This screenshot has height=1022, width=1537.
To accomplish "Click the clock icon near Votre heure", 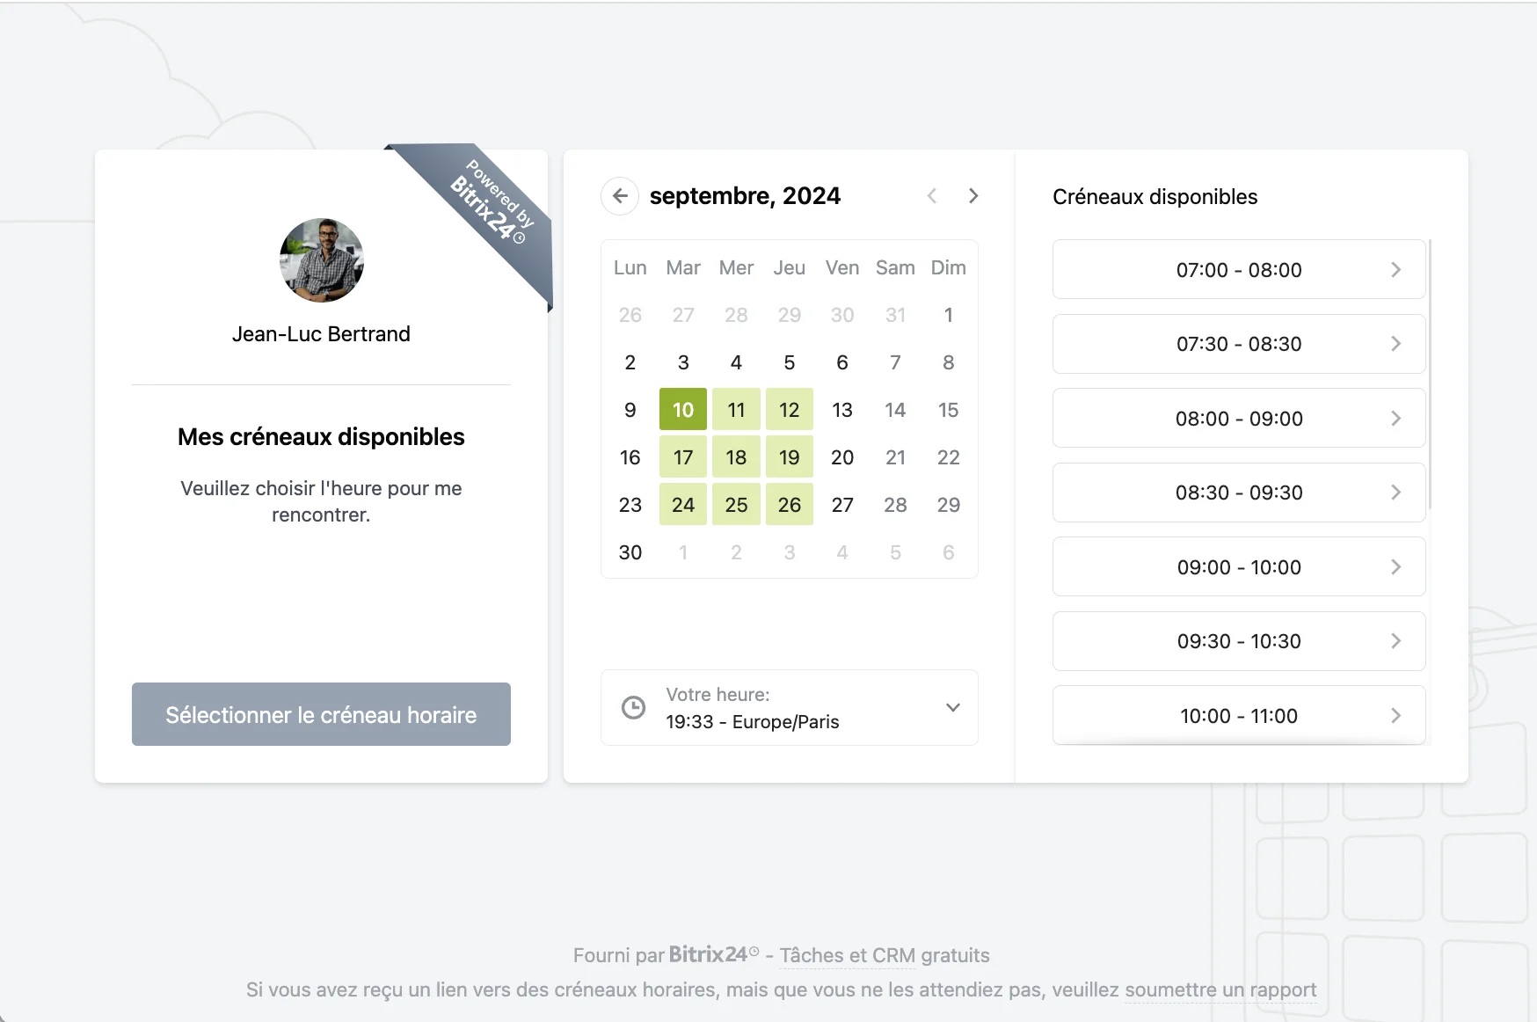I will (633, 708).
